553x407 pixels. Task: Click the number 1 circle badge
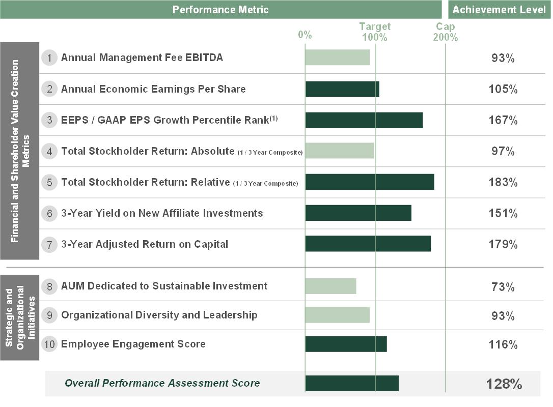[x=49, y=58]
